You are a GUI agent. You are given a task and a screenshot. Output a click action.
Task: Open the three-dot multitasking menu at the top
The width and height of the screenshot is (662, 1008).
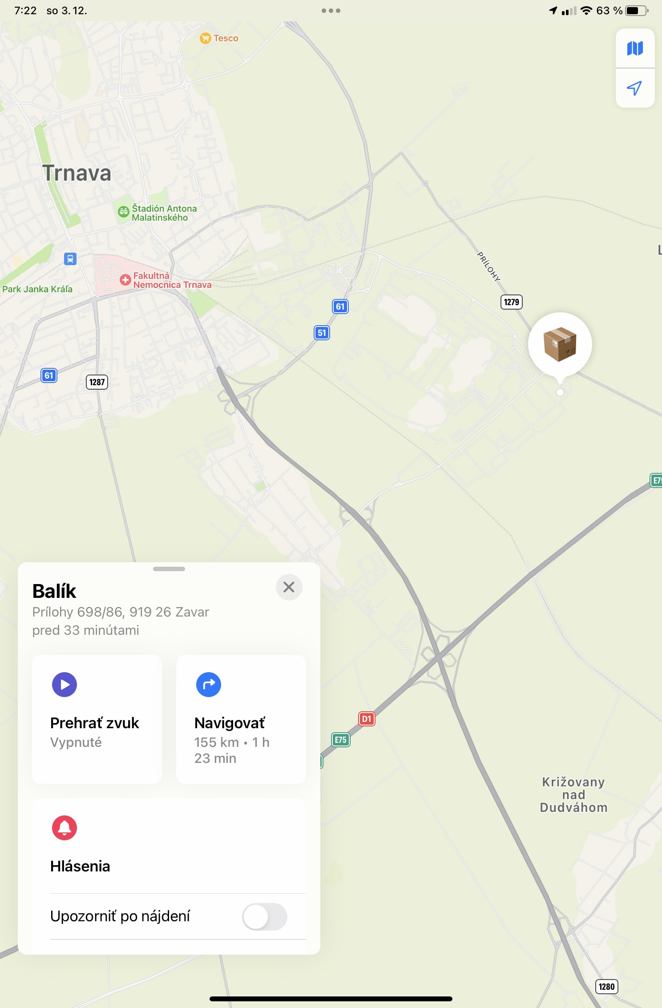331,11
